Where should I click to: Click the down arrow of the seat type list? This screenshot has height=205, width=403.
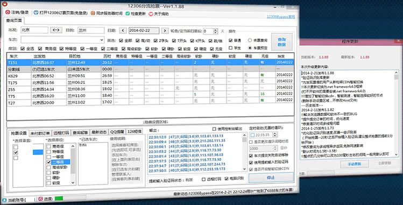pos(73,182)
